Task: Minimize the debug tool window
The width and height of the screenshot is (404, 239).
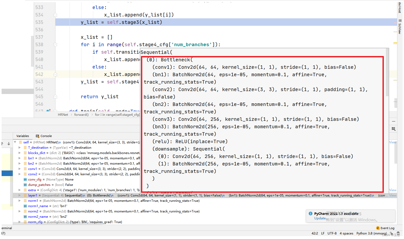Action: [394, 121]
